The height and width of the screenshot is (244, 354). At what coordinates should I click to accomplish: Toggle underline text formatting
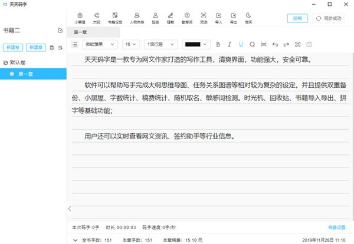point(241,44)
